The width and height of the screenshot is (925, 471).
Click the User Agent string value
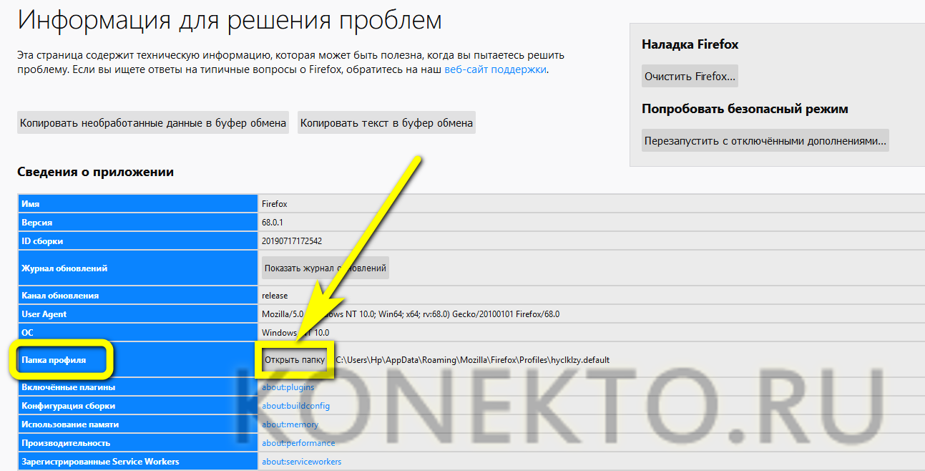(x=411, y=314)
